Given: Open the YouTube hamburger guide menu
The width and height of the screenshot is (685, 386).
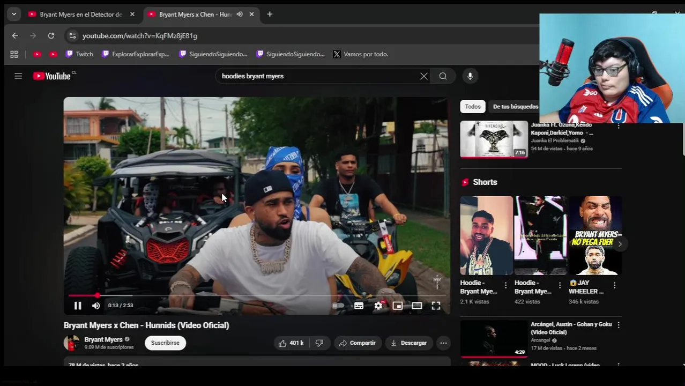Looking at the screenshot, I should [x=18, y=76].
